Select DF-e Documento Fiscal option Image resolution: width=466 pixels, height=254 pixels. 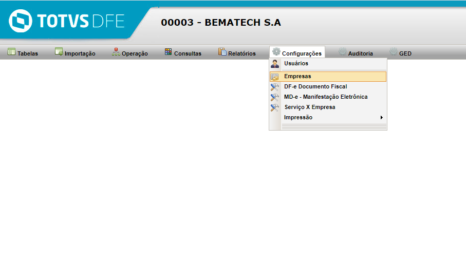point(328,86)
